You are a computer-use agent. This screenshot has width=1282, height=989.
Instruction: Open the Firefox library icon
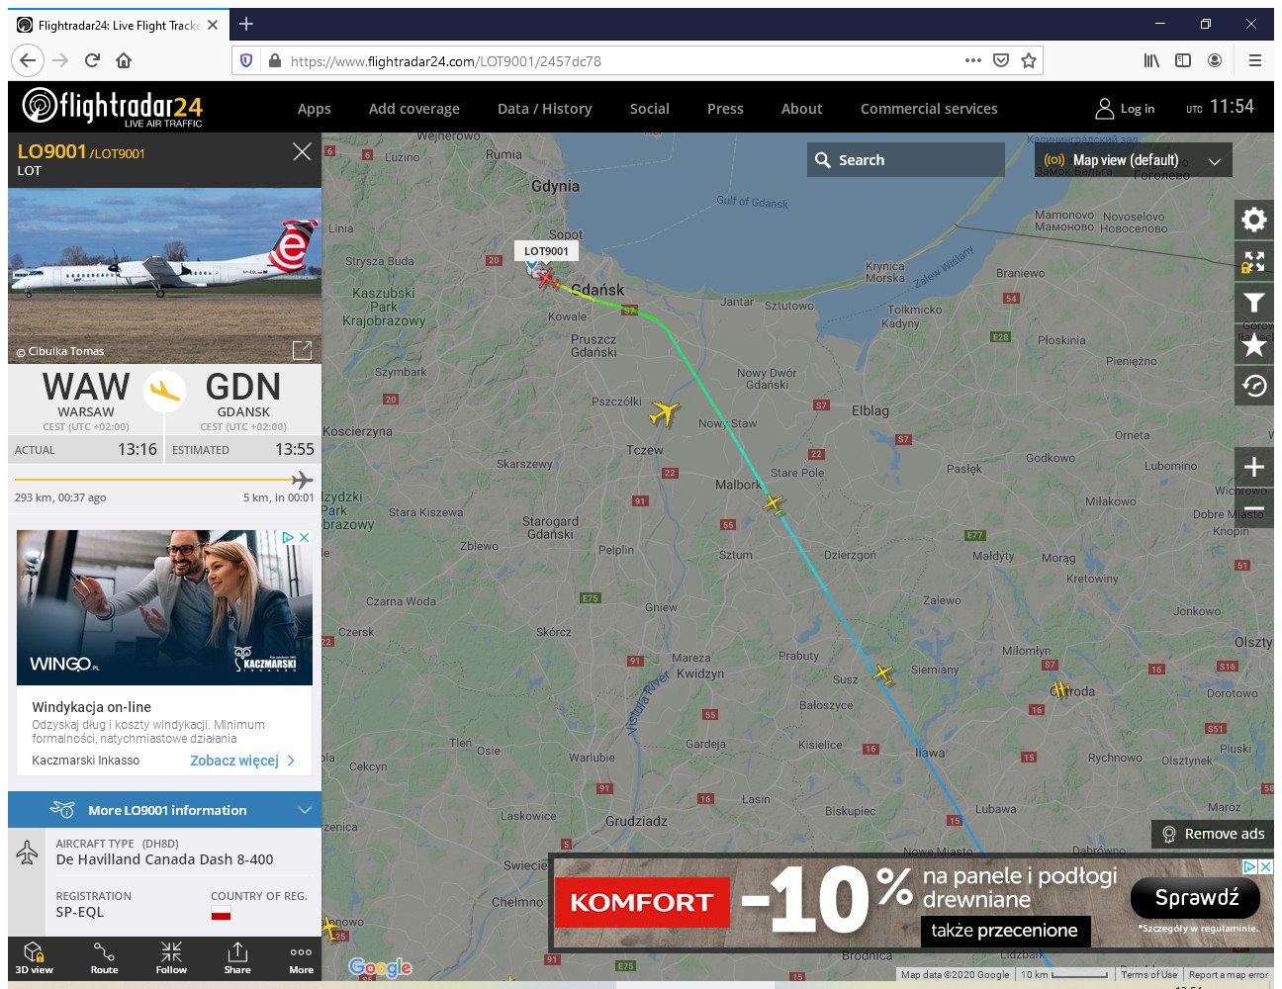point(1151,60)
